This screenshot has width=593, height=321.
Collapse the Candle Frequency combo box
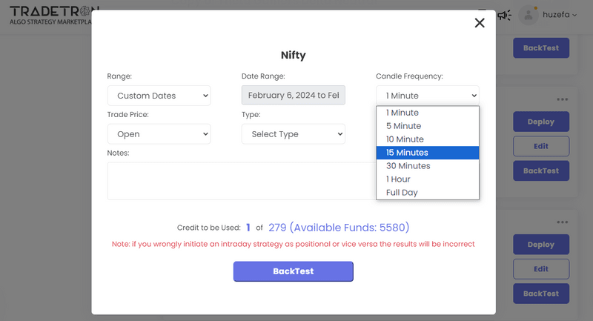(x=427, y=96)
